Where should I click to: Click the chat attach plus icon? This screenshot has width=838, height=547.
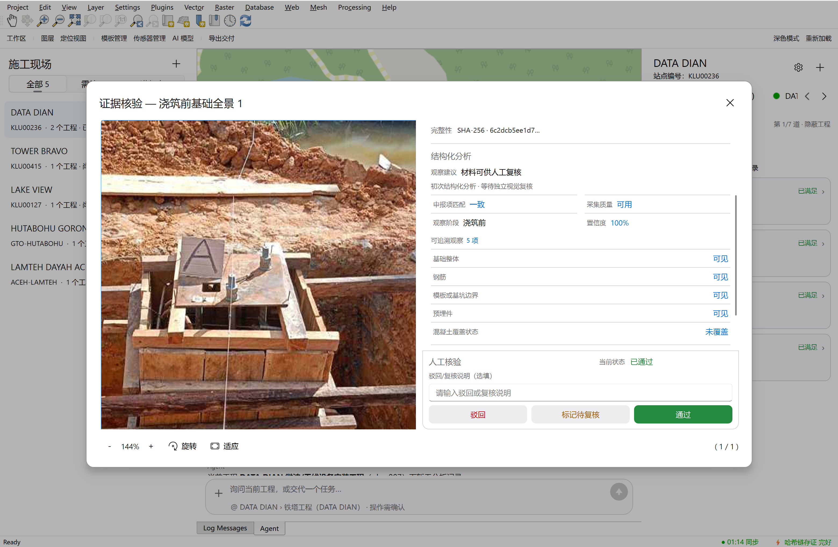point(218,493)
